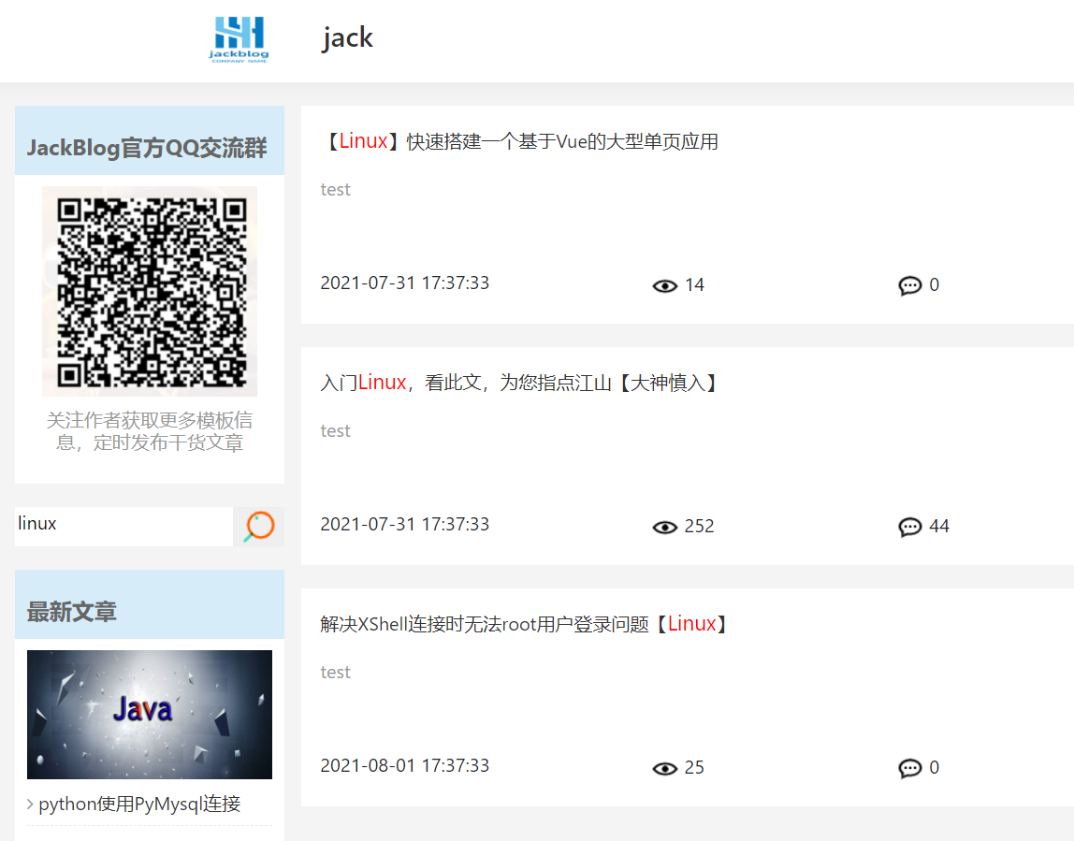
Task: Click the test excerpt under the XShell article
Action: coord(335,672)
